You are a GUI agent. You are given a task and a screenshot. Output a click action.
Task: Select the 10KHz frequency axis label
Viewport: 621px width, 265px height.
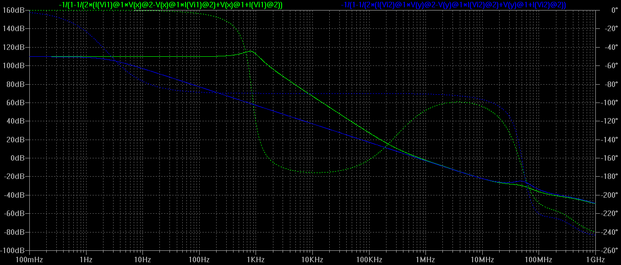312,260
